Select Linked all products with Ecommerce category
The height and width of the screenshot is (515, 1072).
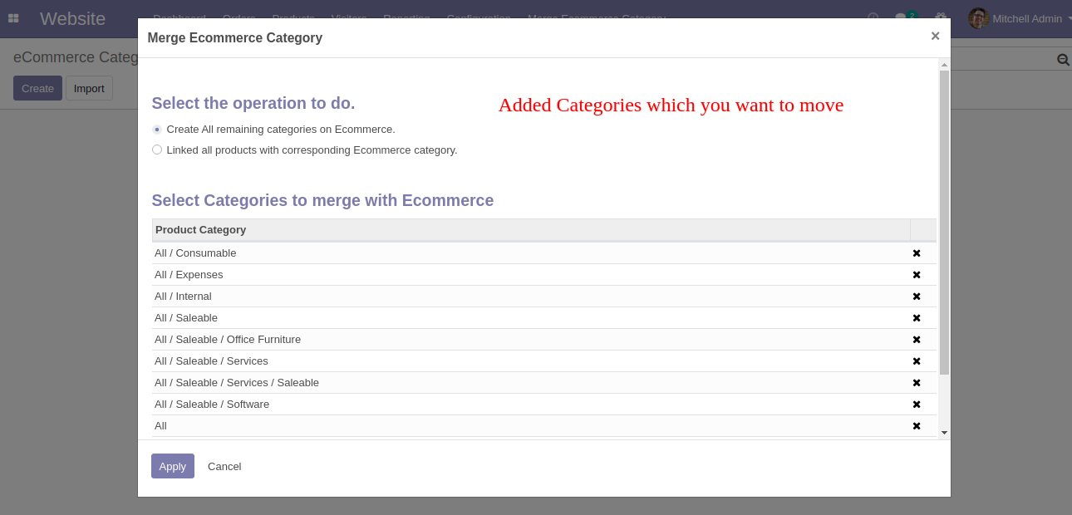(157, 150)
